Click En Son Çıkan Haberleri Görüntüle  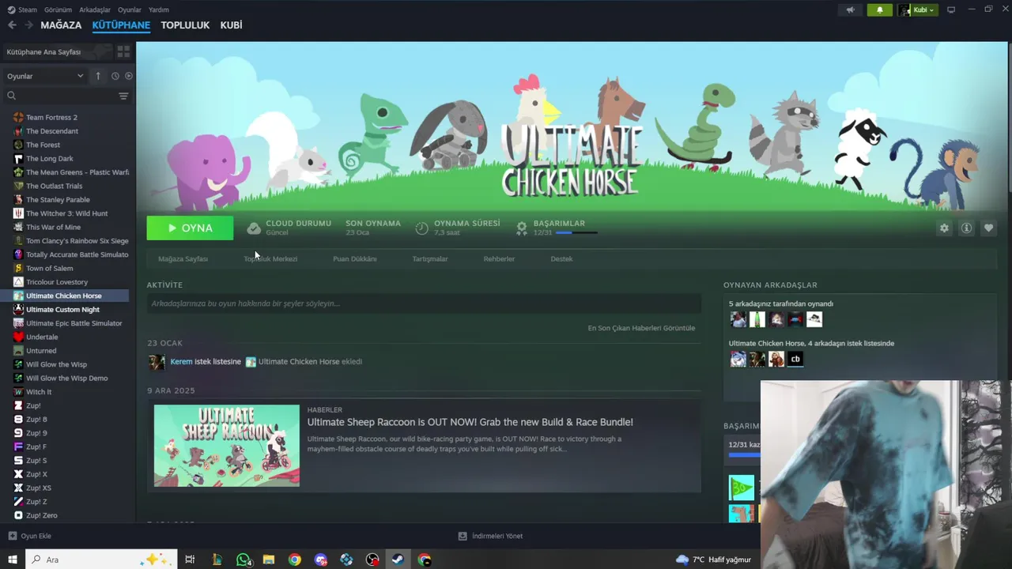click(x=641, y=328)
